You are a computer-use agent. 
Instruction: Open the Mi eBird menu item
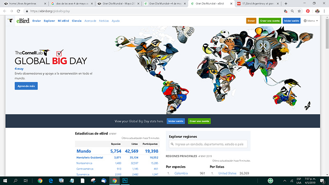[63, 20]
